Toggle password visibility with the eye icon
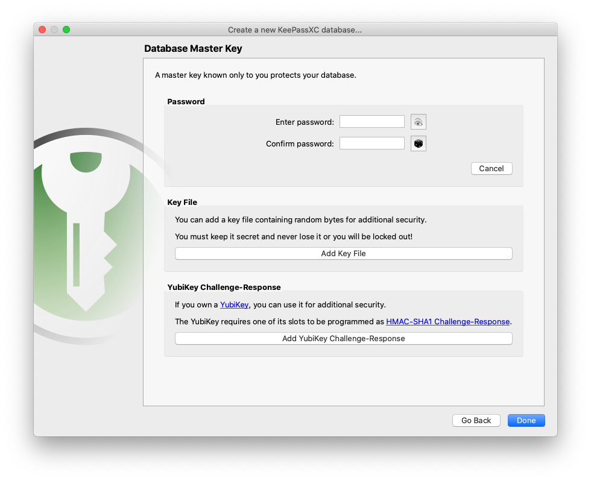Viewport: 591px width, 481px height. (418, 122)
